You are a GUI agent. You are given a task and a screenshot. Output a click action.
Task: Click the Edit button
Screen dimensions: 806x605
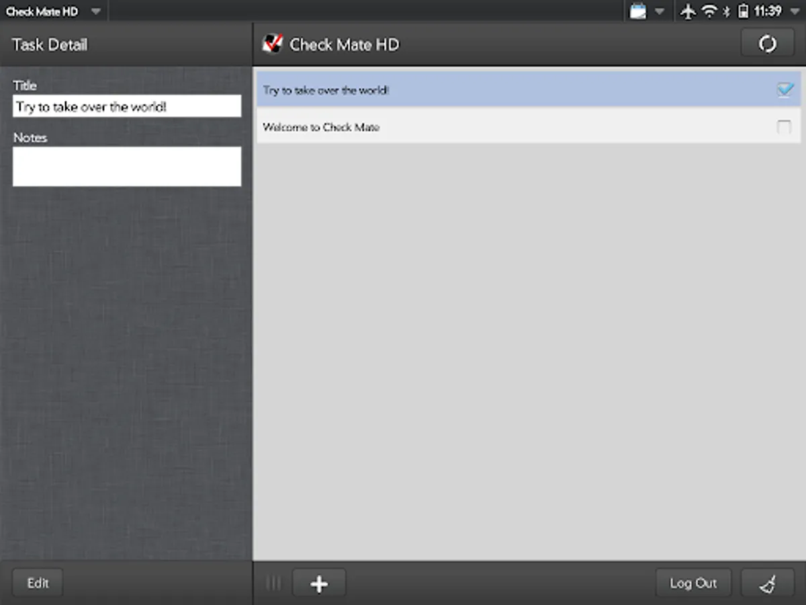[38, 583]
